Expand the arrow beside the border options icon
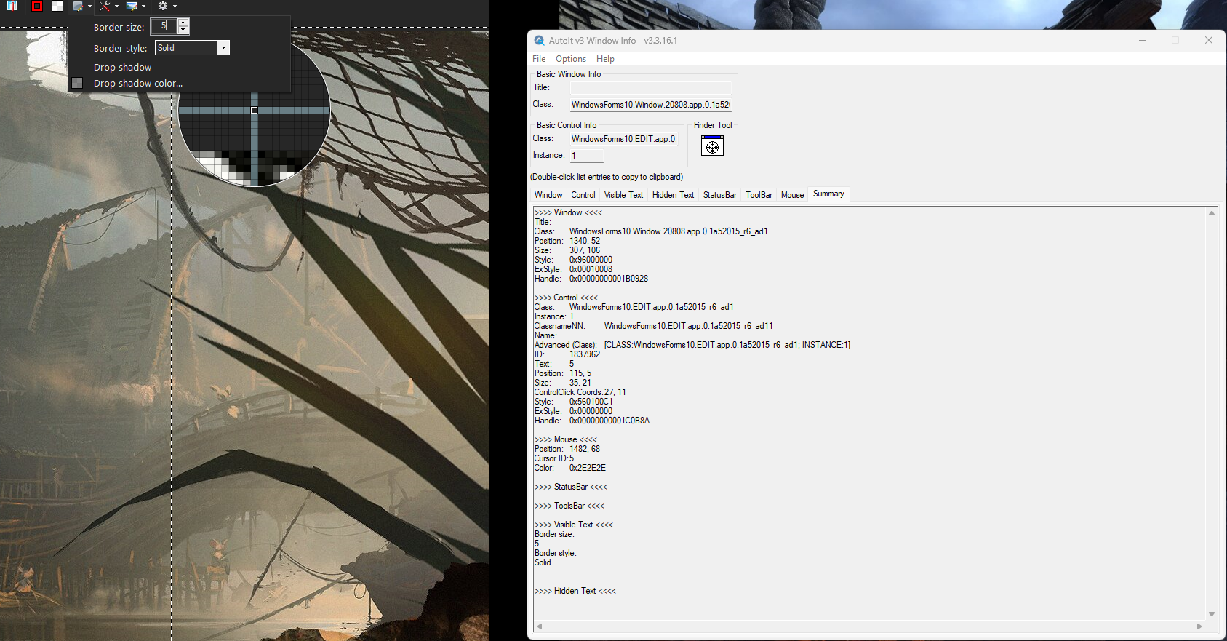 [89, 7]
